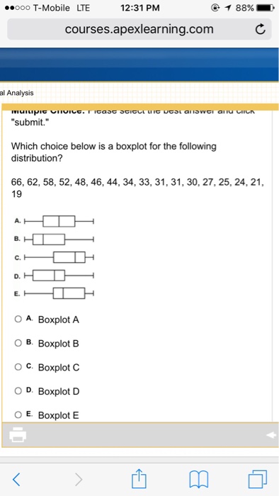This screenshot has width=279, height=496.
Task: Open the tabs overview icon
Action: pos(258,479)
